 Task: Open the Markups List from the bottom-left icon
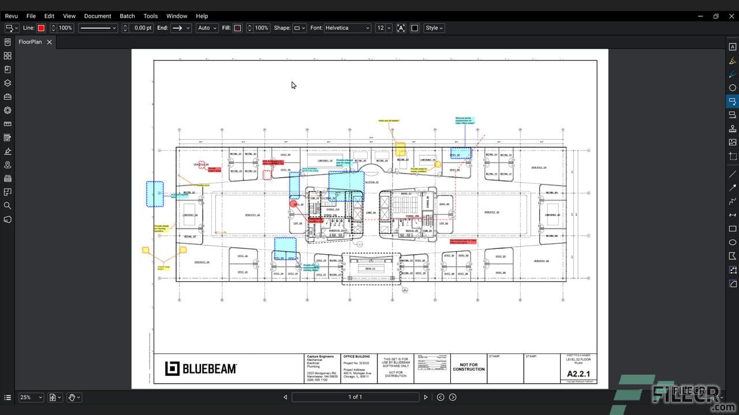(x=8, y=397)
